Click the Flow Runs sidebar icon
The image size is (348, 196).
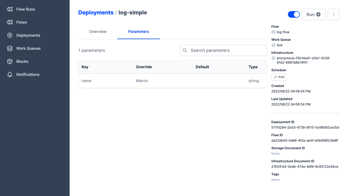(x=10, y=9)
